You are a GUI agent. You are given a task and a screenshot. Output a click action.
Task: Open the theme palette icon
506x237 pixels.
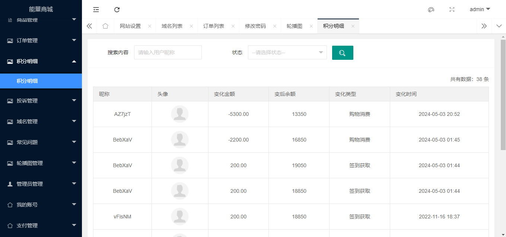(431, 10)
